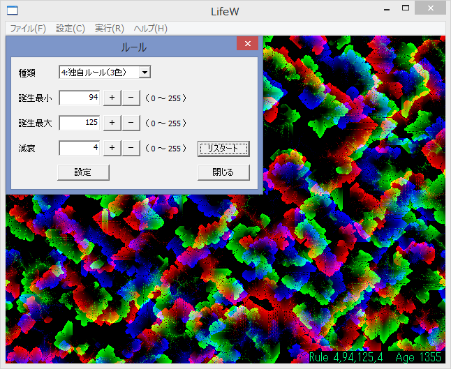Image resolution: width=451 pixels, height=369 pixels.
Task: Open the 実行(R) menu
Action: 110,29
